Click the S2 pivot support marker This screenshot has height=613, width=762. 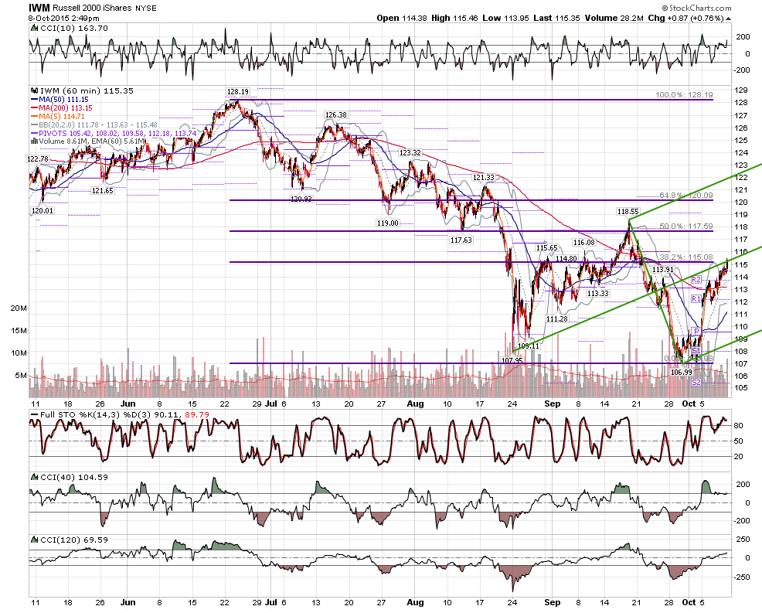(696, 383)
